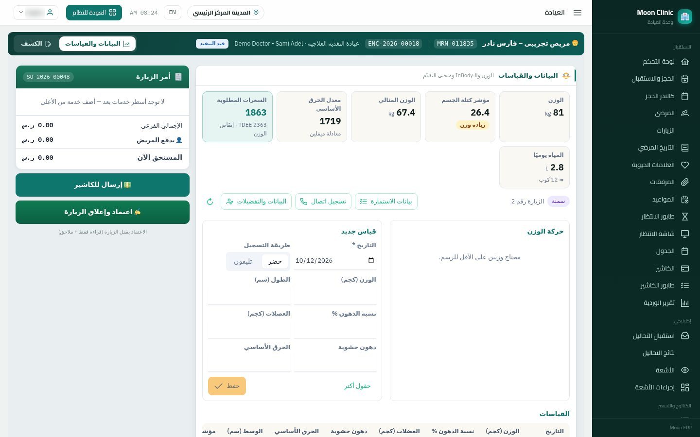Click اعتماد وإغلاق الزيارة button

[103, 212]
